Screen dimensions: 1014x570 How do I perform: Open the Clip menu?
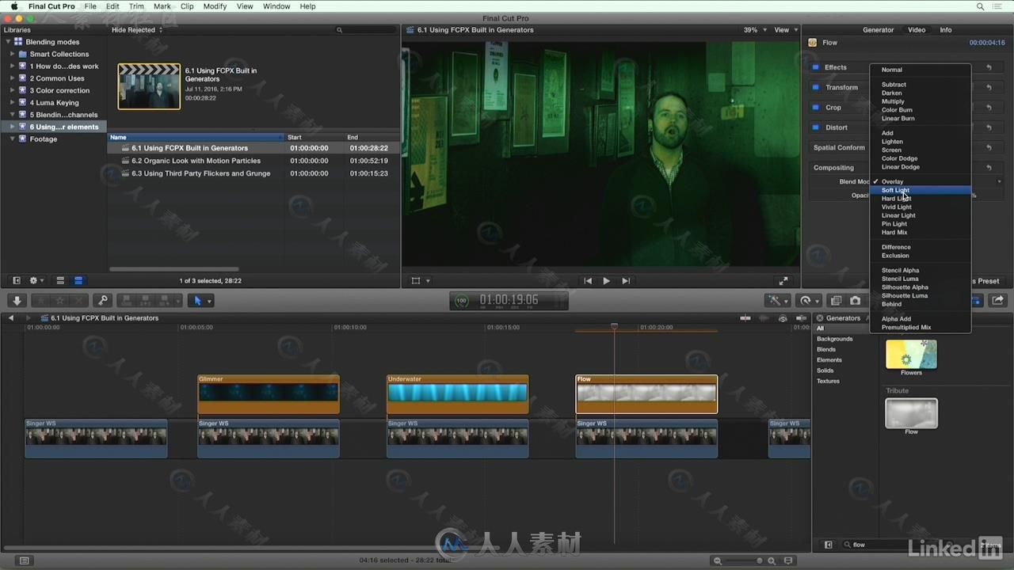tap(187, 6)
